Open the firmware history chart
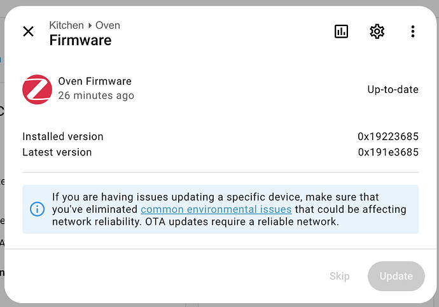The width and height of the screenshot is (439, 307). pos(342,31)
